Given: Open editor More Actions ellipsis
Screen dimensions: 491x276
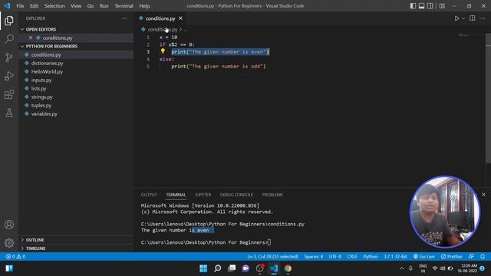Looking at the screenshot, I should pyautogui.click(x=482, y=18).
